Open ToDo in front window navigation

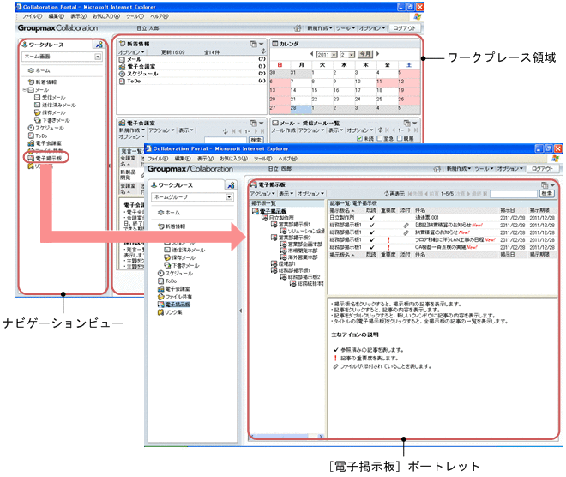click(167, 281)
